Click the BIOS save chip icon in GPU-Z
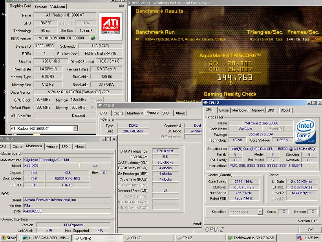This screenshot has height=242, width=322. pyautogui.click(x=93, y=38)
